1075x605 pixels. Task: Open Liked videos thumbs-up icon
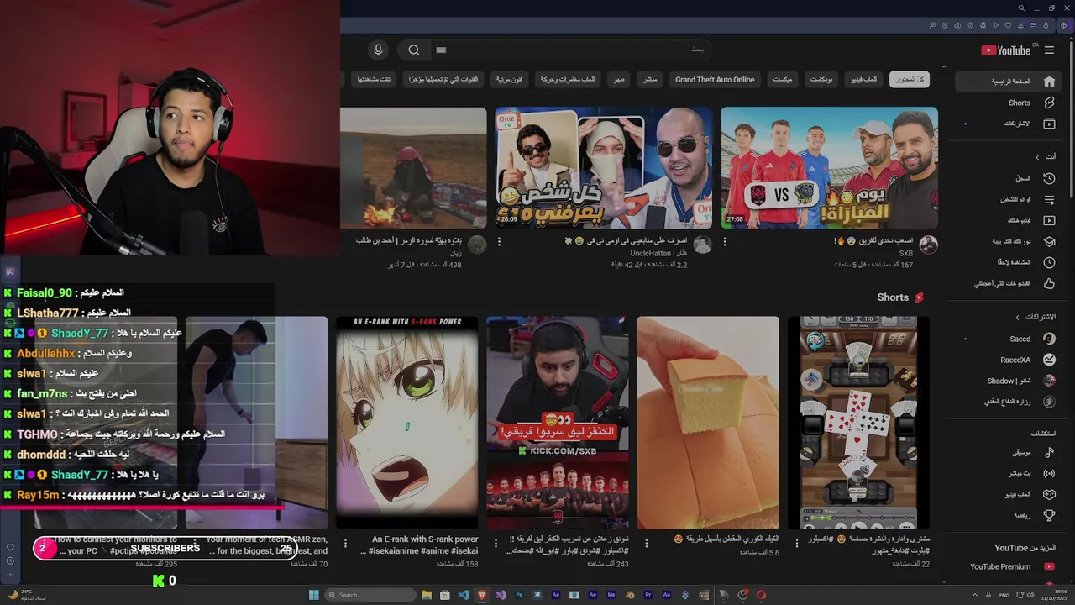click(x=1049, y=283)
